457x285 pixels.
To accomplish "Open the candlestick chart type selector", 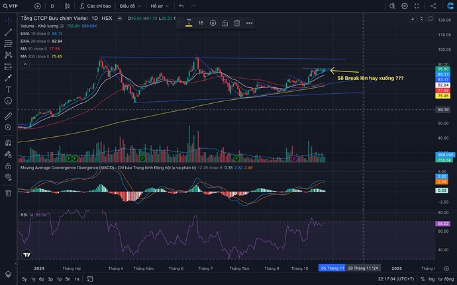I will point(67,6).
